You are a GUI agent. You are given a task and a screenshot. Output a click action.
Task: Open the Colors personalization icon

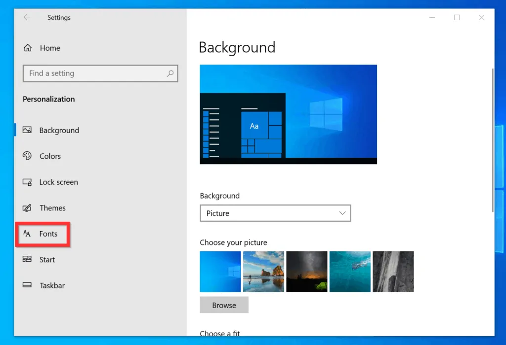[x=28, y=156]
